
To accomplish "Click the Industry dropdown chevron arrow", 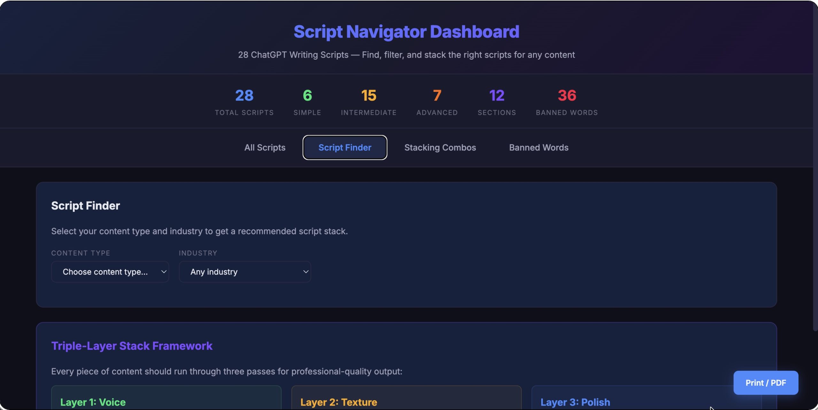I will 305,272.
